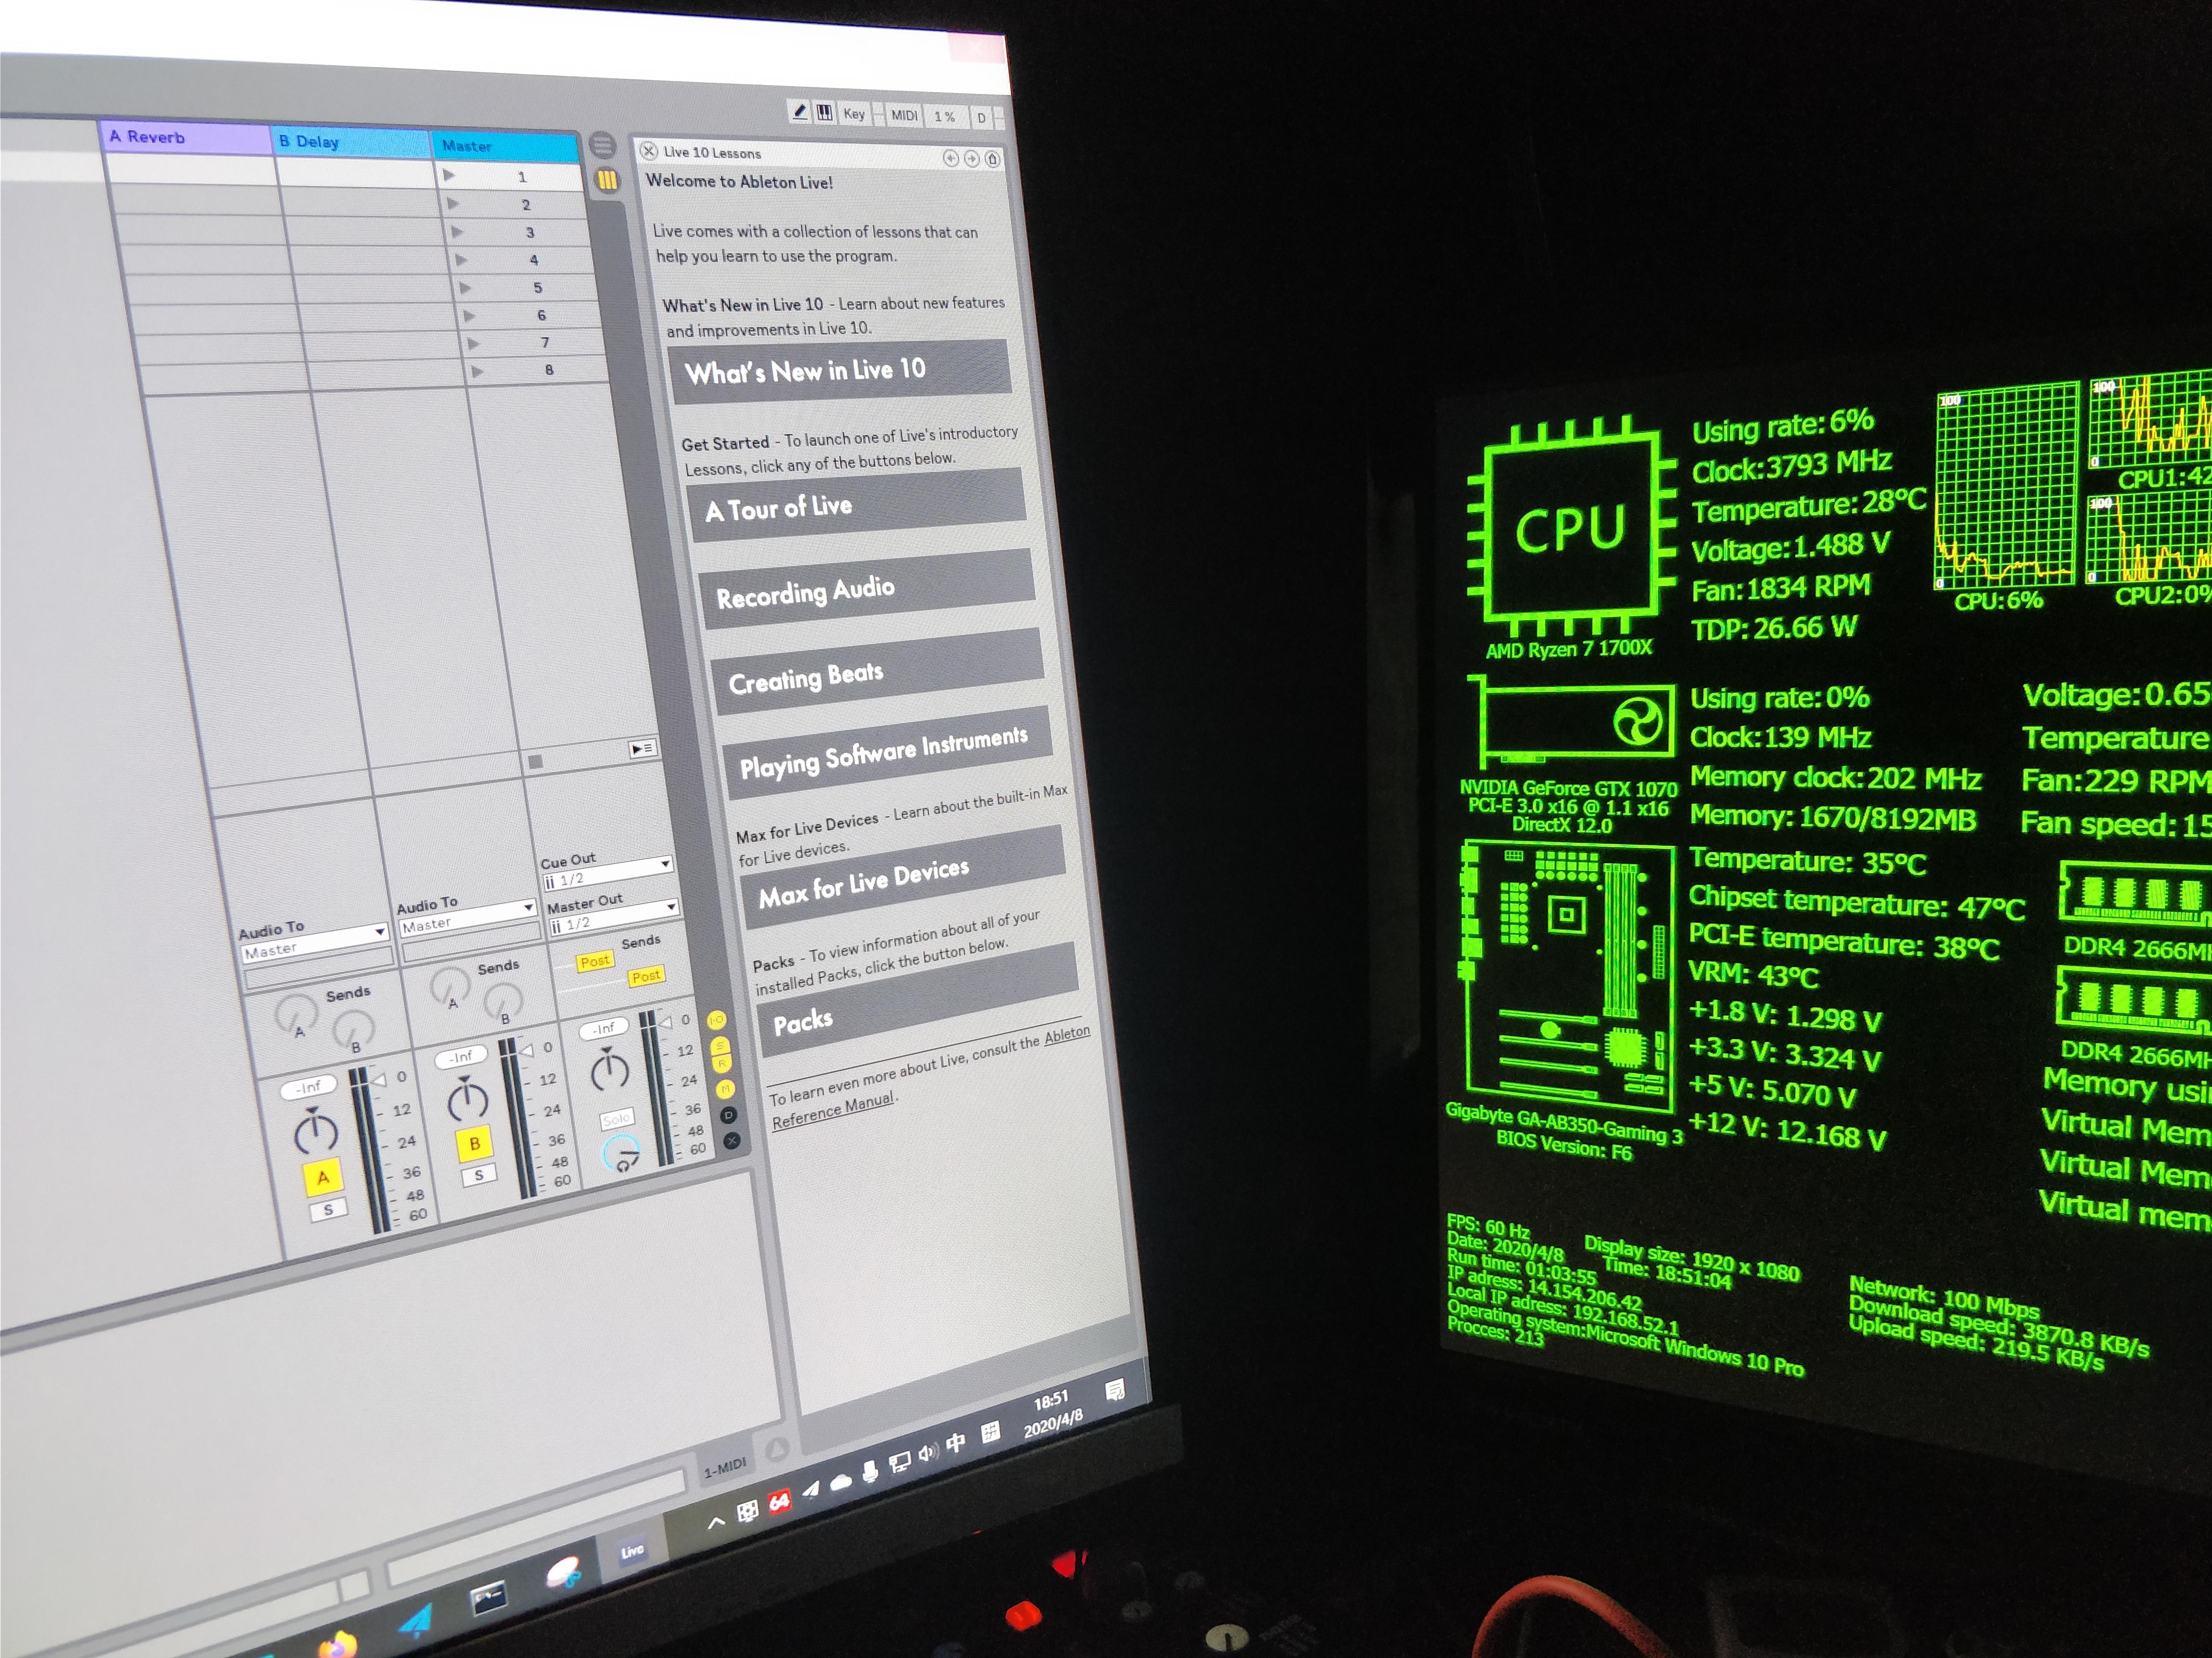2212x1658 pixels.
Task: Open Packs lesson button
Action: (918, 1000)
